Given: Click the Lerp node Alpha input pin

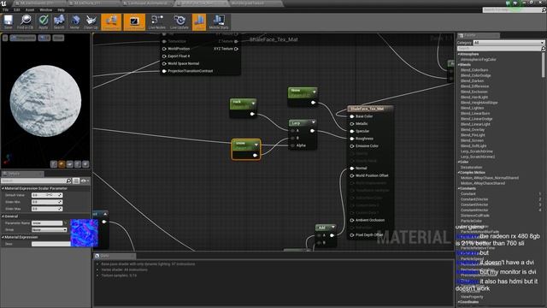Looking at the screenshot, I should click(x=292, y=145).
